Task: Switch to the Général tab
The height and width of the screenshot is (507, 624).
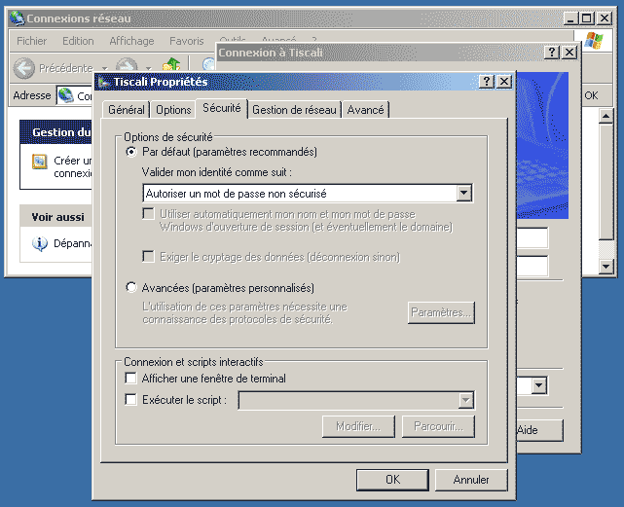Action: (127, 109)
